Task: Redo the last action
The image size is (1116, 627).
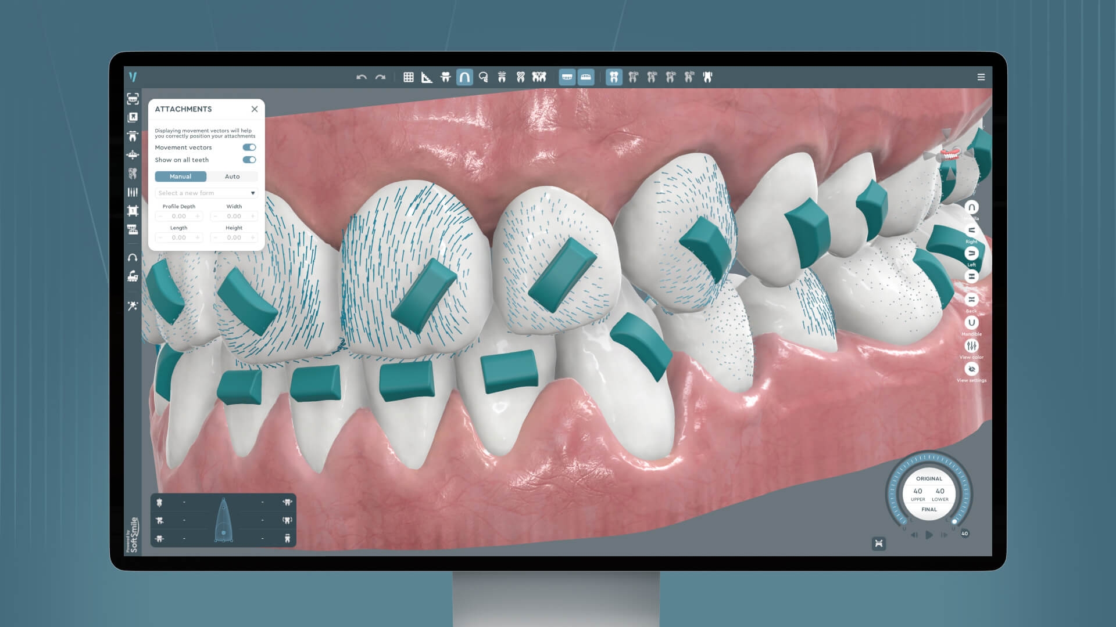Action: point(381,77)
